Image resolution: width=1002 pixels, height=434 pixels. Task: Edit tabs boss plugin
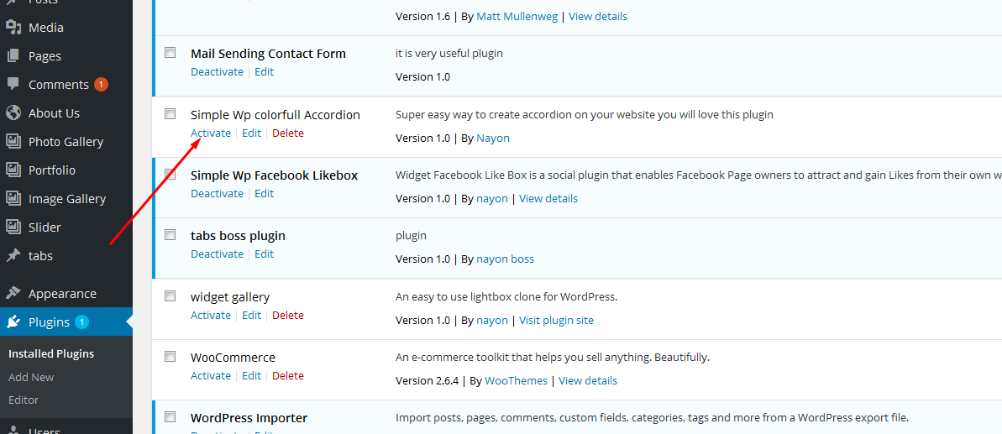264,254
